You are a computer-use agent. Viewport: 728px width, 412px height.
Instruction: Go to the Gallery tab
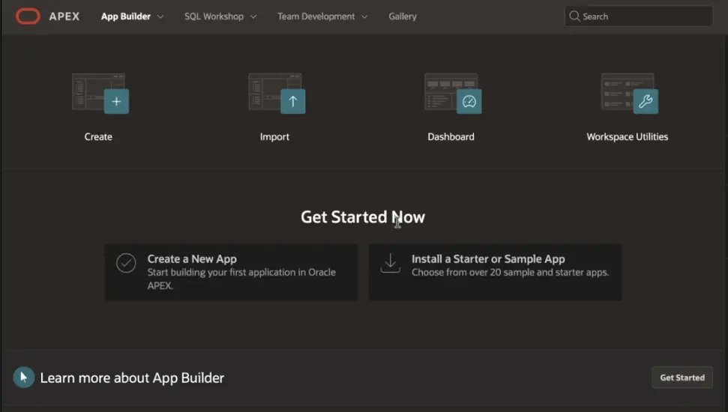pyautogui.click(x=403, y=16)
